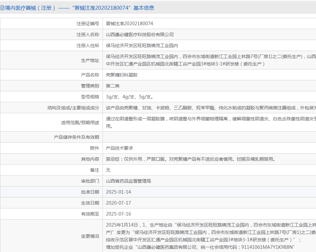Viewport: 316px width, 252px height.
Task: Click the 注册人住所 label
Action: click(88, 45)
